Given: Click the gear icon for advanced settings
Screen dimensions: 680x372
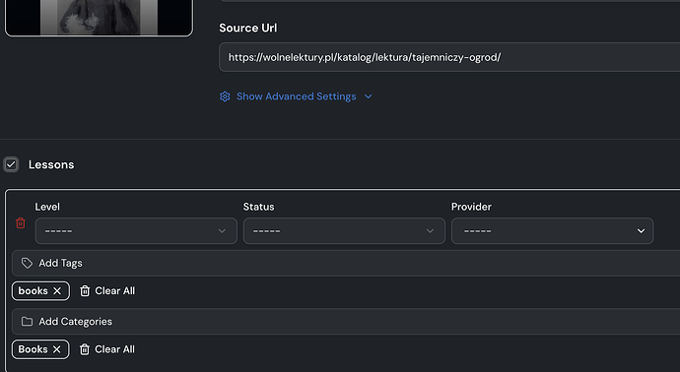Looking at the screenshot, I should [225, 96].
